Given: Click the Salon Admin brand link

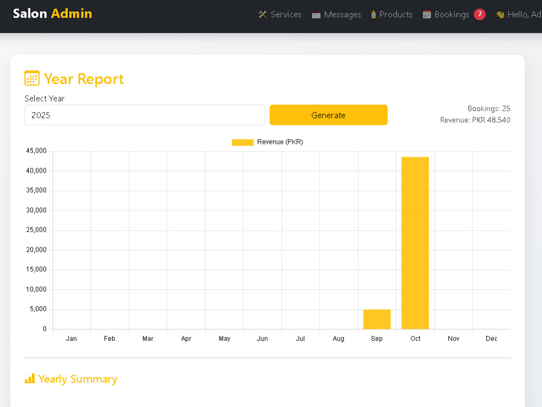Looking at the screenshot, I should click(x=53, y=14).
